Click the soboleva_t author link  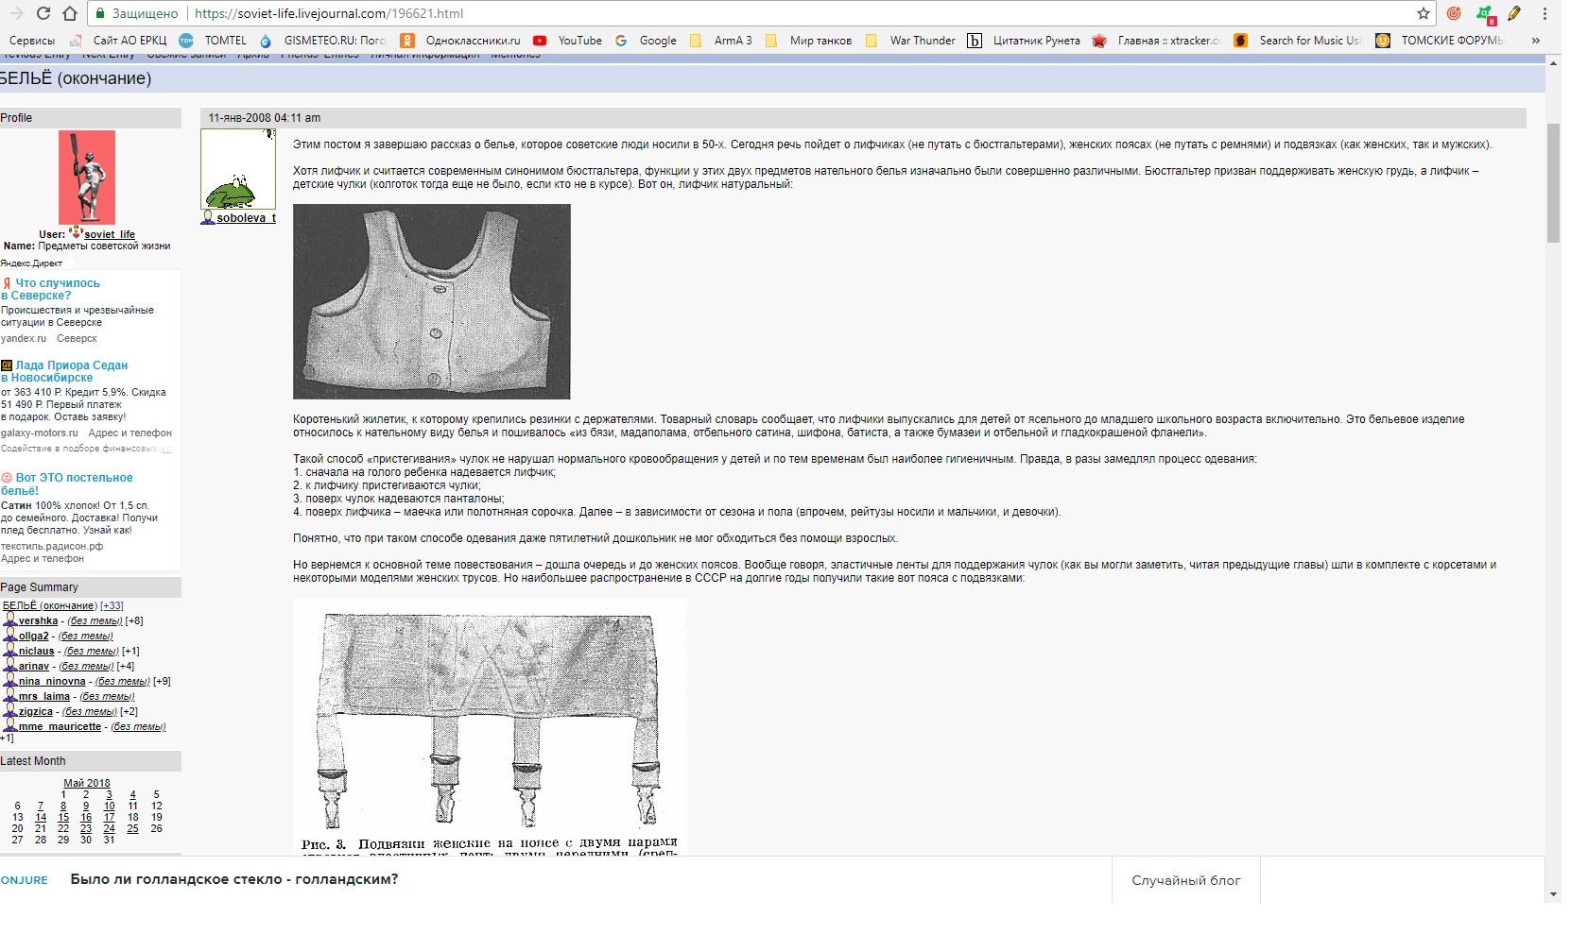(x=246, y=218)
